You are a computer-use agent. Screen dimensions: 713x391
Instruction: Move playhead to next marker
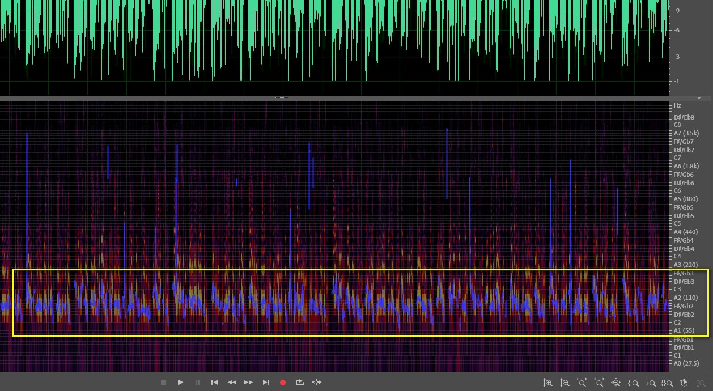pyautogui.click(x=265, y=382)
